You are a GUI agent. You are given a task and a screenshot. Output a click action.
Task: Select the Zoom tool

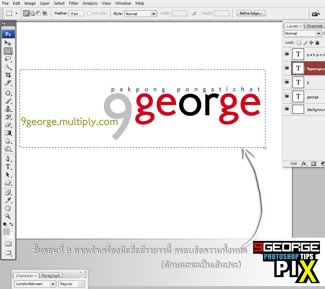8,216
